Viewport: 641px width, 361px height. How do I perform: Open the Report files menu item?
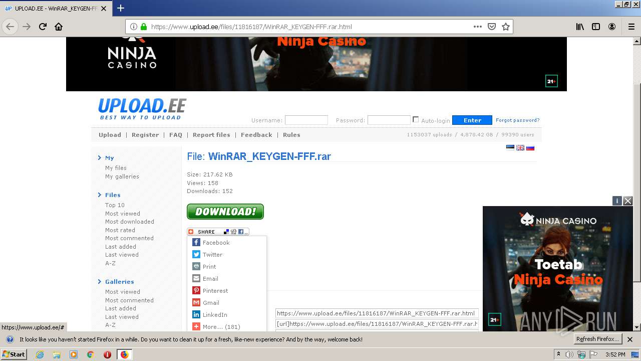pos(211,135)
